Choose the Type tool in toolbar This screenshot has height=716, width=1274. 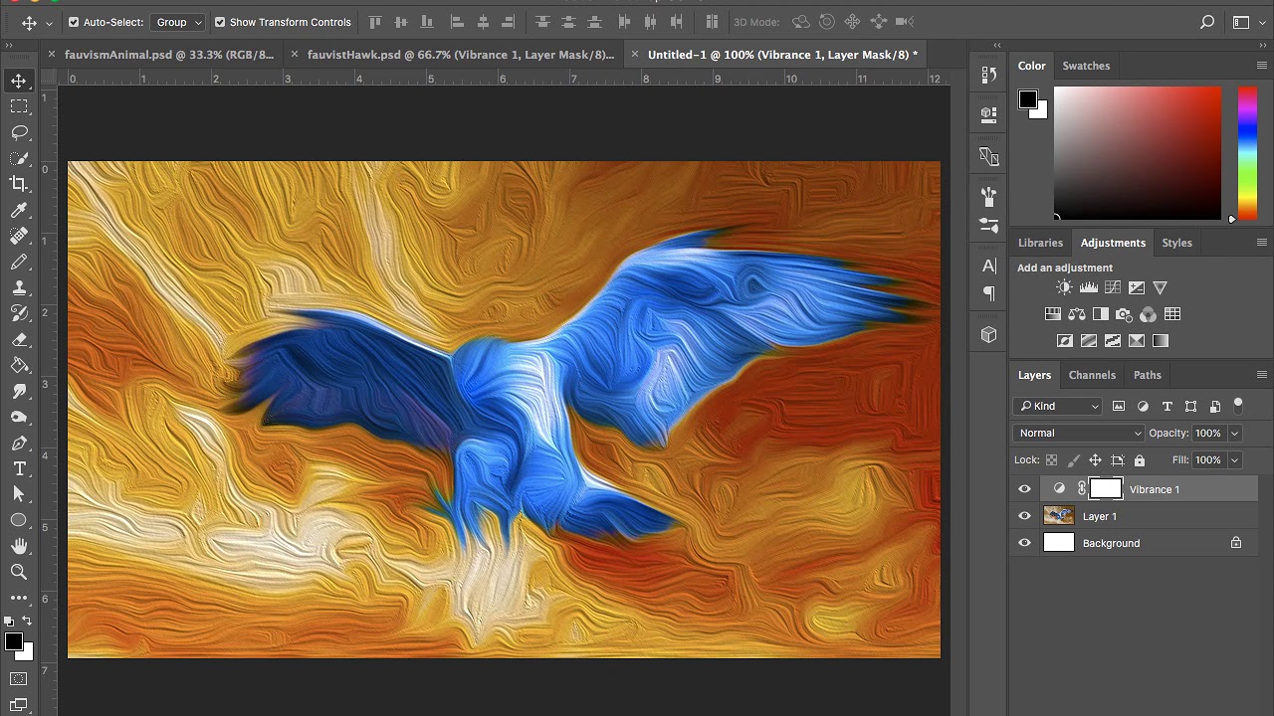(x=19, y=468)
